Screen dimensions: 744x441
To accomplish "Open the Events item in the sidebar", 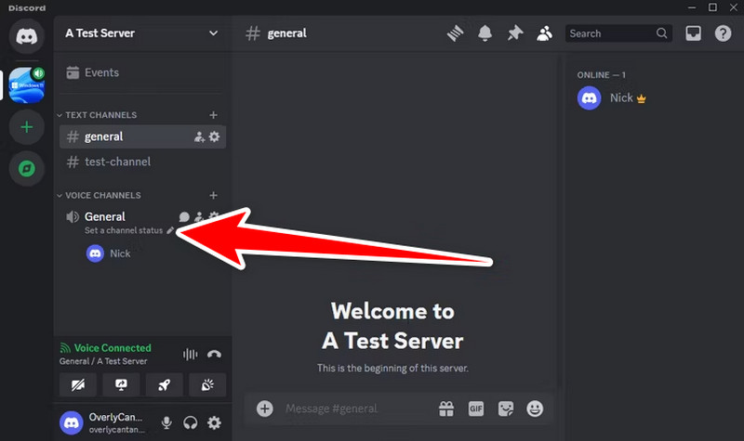I will click(x=100, y=72).
